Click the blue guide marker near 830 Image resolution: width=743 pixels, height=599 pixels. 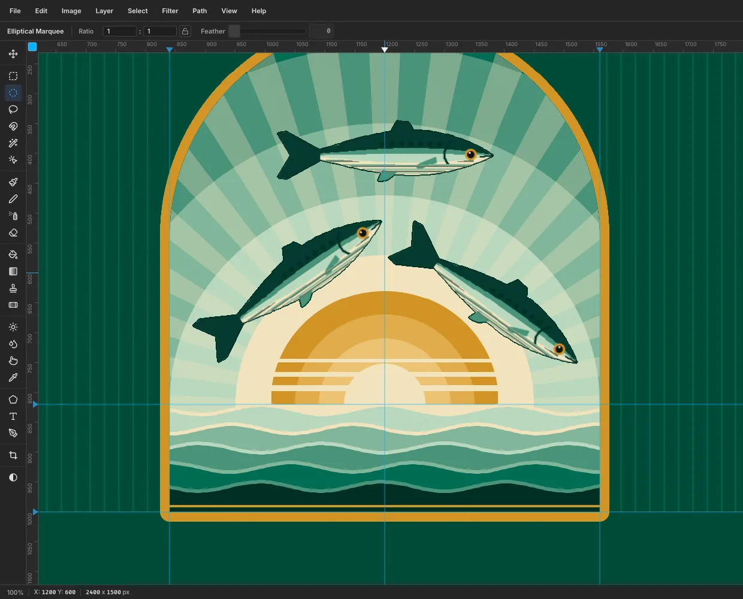[170, 50]
